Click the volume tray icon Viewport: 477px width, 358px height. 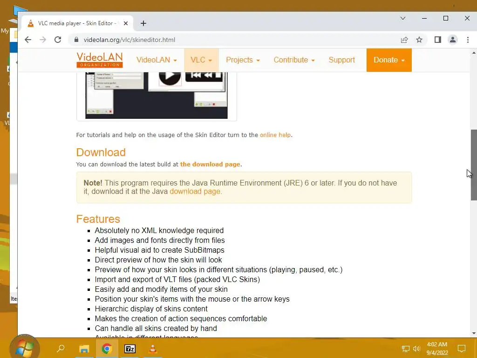pyautogui.click(x=416, y=349)
